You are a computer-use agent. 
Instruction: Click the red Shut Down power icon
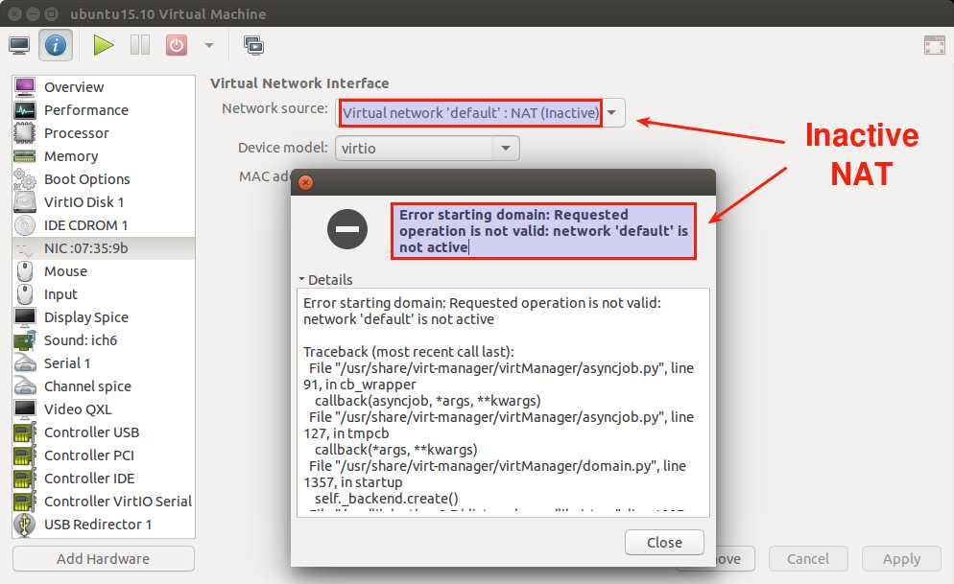(176, 45)
